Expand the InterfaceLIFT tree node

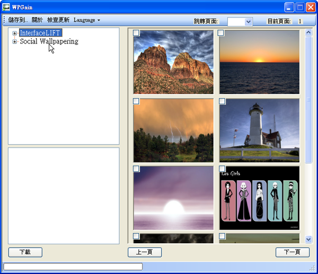tap(14, 33)
